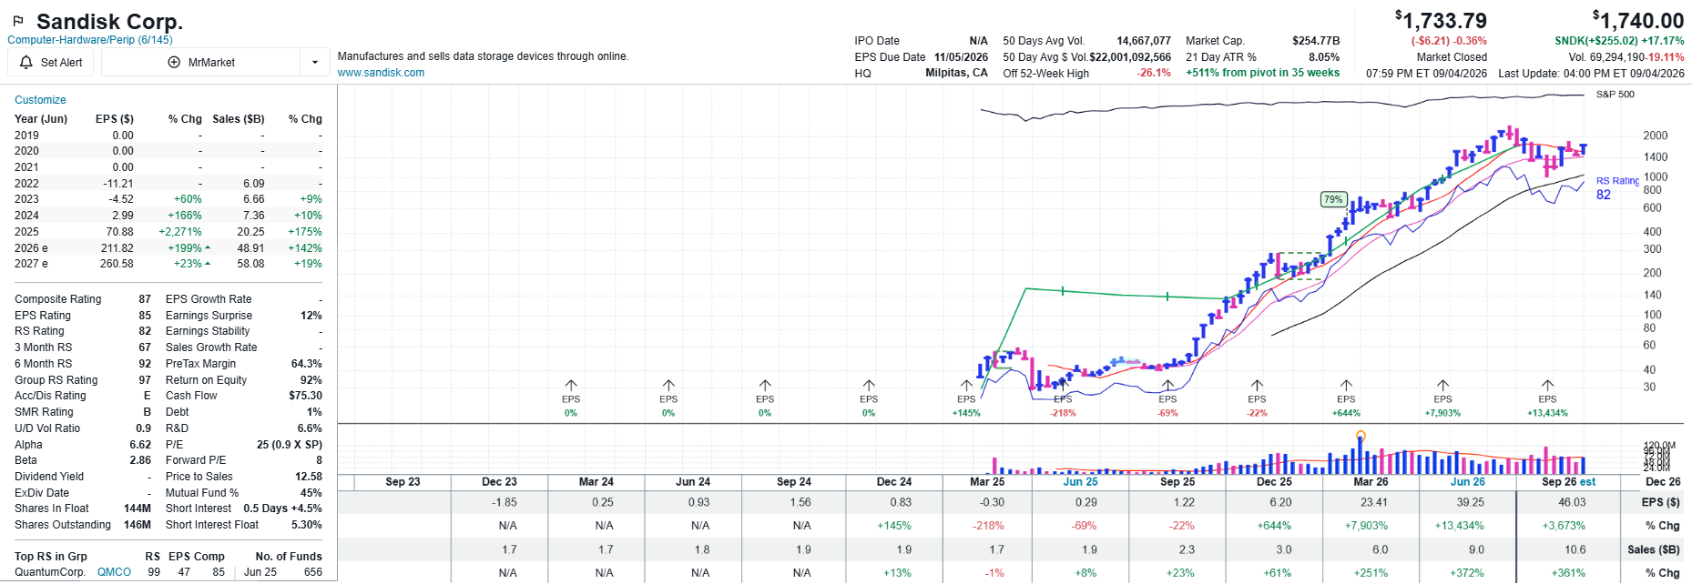Click the Customize link
The width and height of the screenshot is (1692, 584).
pyautogui.click(x=40, y=100)
